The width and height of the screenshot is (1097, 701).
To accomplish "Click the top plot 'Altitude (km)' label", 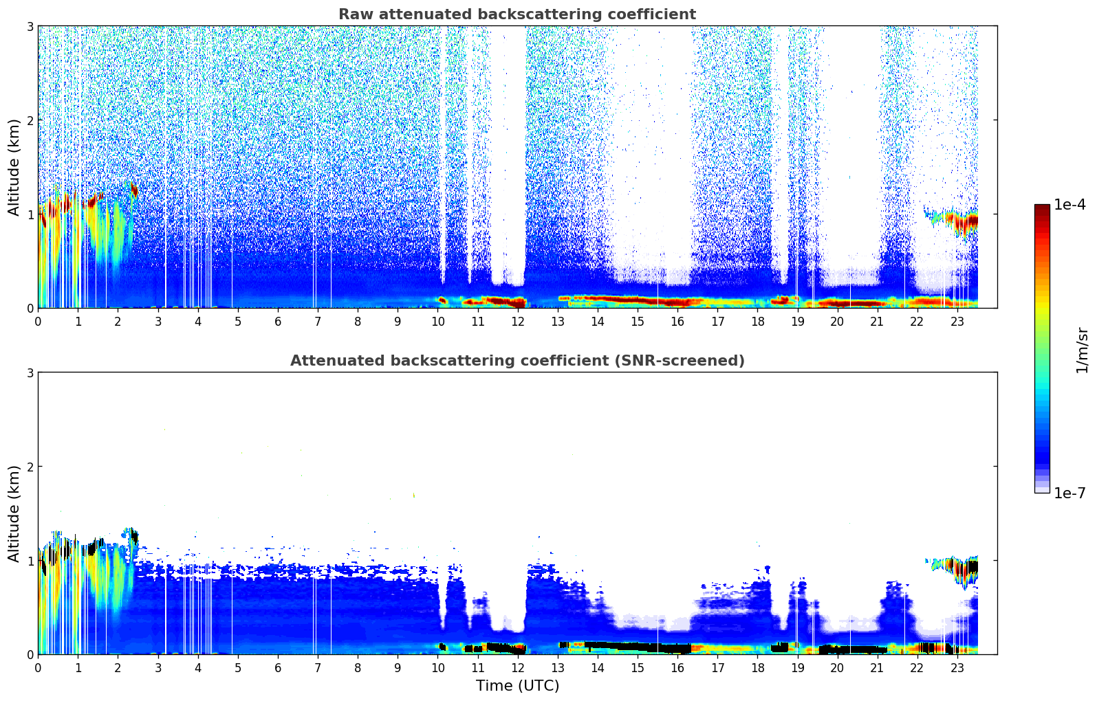I will click(14, 167).
